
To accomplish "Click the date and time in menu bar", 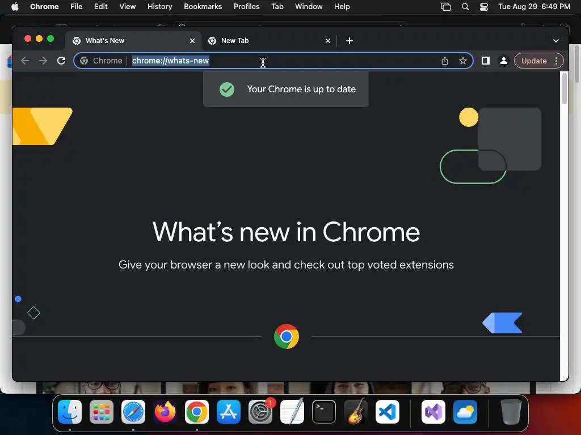I will point(534,7).
